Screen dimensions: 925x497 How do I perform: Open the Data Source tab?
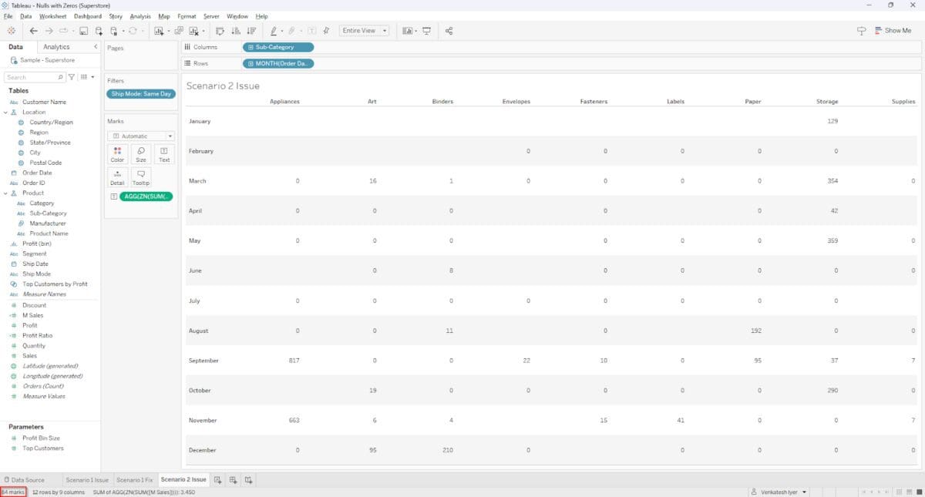point(25,480)
